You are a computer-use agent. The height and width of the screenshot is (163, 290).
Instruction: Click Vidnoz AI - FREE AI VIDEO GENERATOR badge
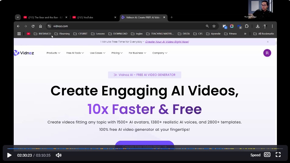(144, 75)
